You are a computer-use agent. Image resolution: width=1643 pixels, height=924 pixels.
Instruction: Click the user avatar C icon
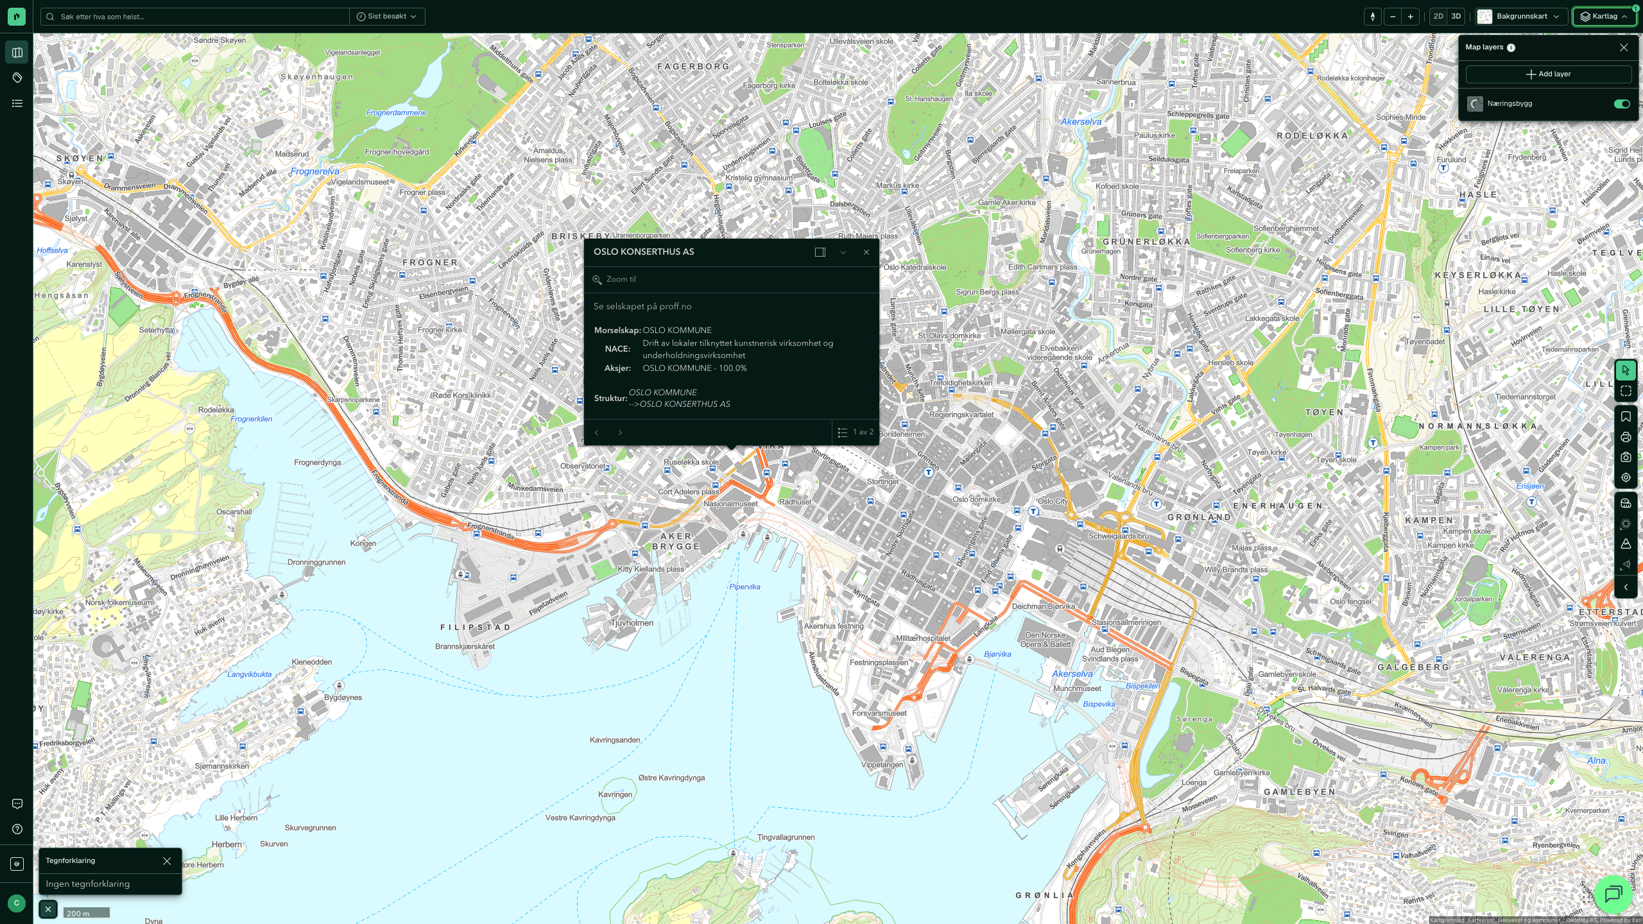(17, 903)
